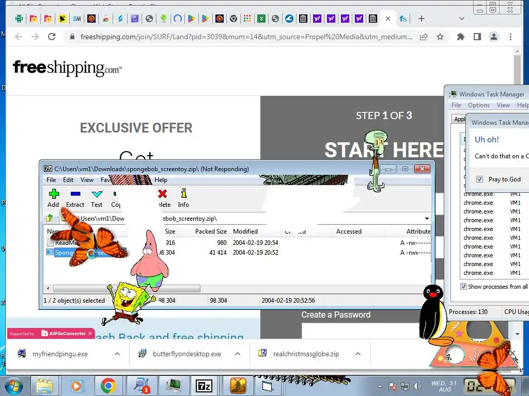Share this page via the share icon
Image resolution: width=529 pixels, height=396 pixels.
(424, 37)
